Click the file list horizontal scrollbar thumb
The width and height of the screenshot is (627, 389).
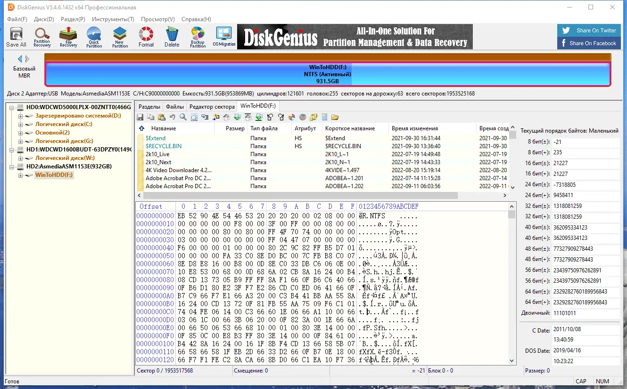click(x=300, y=195)
